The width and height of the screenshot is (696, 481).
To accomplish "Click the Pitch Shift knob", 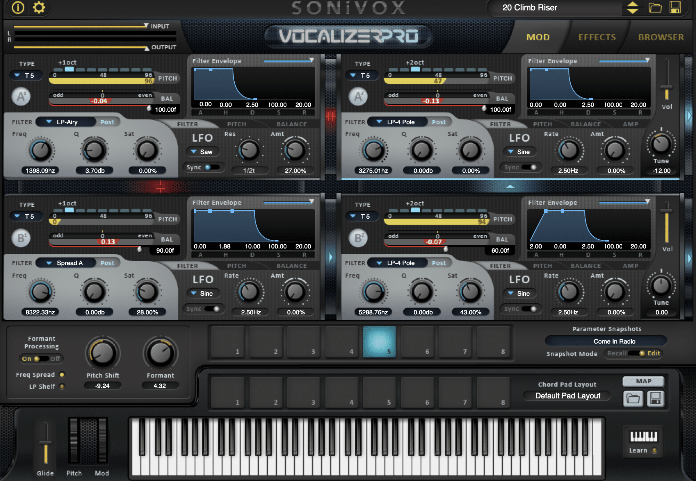I will (x=103, y=354).
